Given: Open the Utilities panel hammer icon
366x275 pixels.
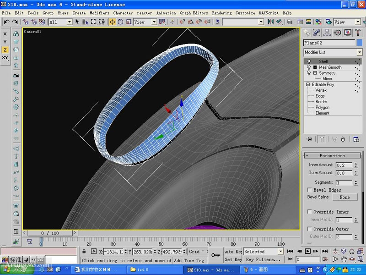Looking at the screenshot, I should (358, 33).
